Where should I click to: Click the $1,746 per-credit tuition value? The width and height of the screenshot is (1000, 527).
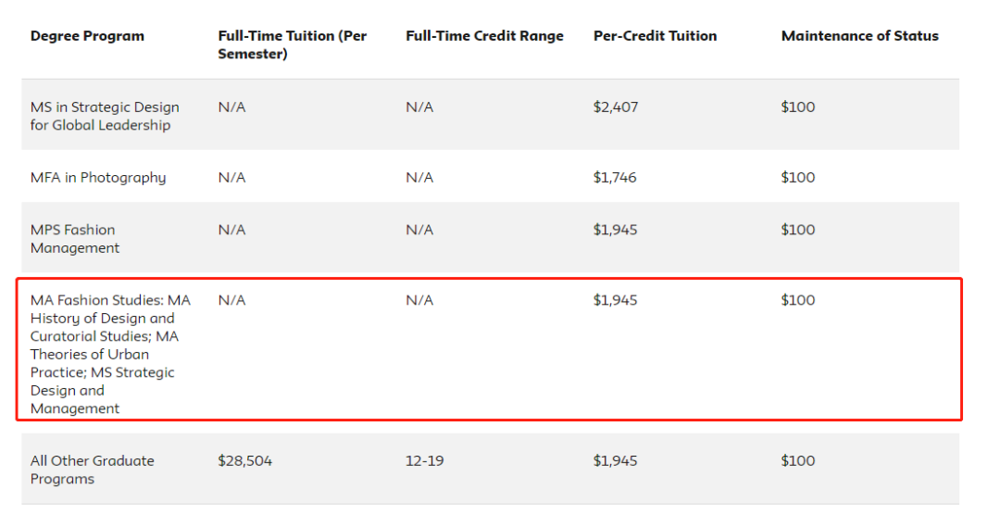(x=615, y=178)
